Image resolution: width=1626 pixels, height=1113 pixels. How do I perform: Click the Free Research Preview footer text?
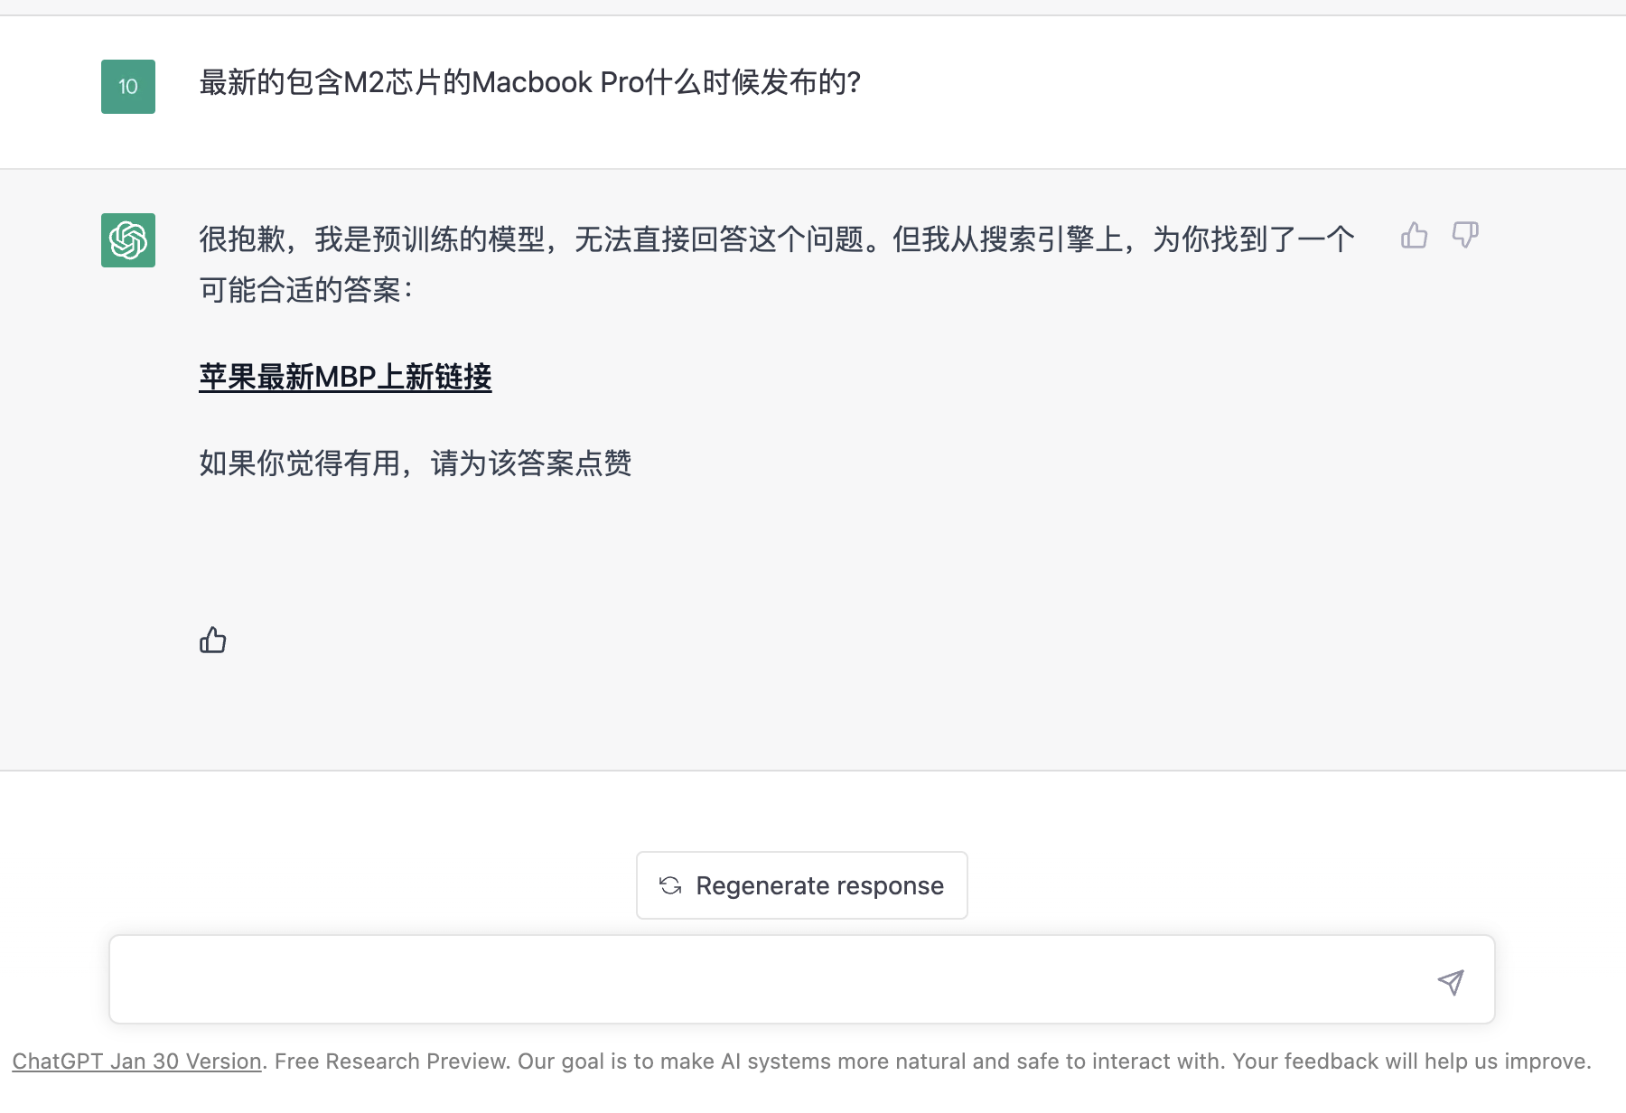pyautogui.click(x=392, y=1062)
